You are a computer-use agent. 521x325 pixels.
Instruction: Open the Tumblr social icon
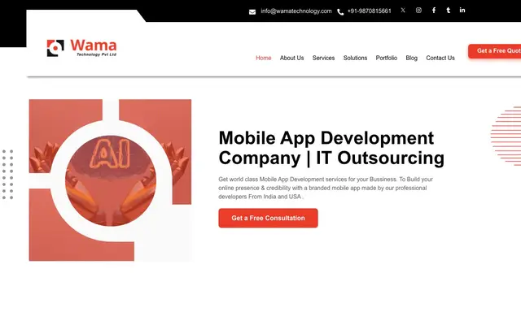coord(449,11)
